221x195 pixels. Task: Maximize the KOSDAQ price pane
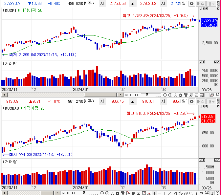218,106
